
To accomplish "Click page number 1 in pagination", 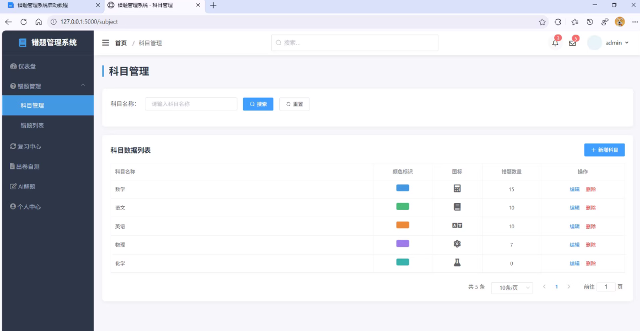I will coord(556,286).
